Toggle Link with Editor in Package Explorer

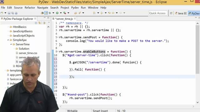(40, 23)
